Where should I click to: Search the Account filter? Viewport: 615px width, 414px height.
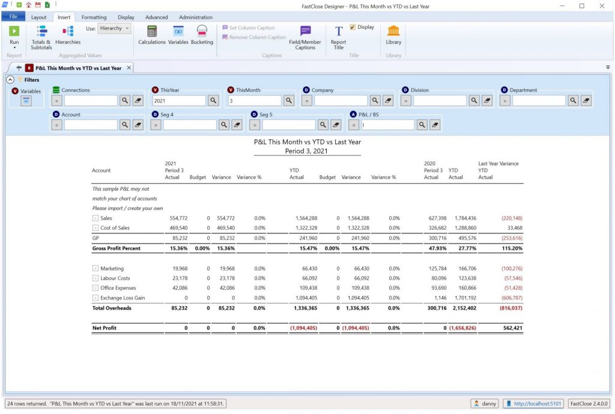(125, 125)
